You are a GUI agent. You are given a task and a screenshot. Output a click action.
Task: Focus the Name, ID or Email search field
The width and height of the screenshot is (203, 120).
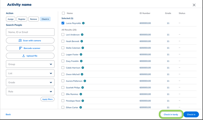click(x=30, y=32)
